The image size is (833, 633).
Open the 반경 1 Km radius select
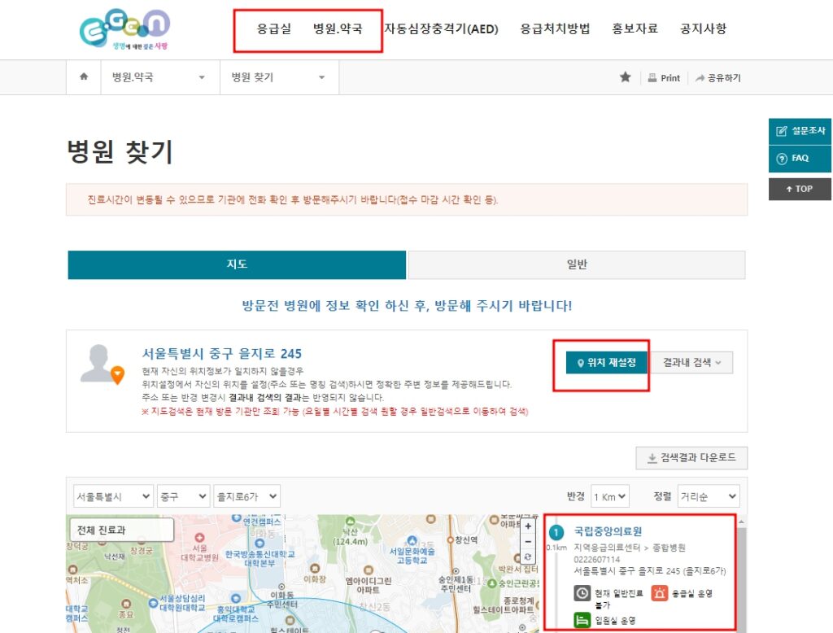tap(610, 496)
